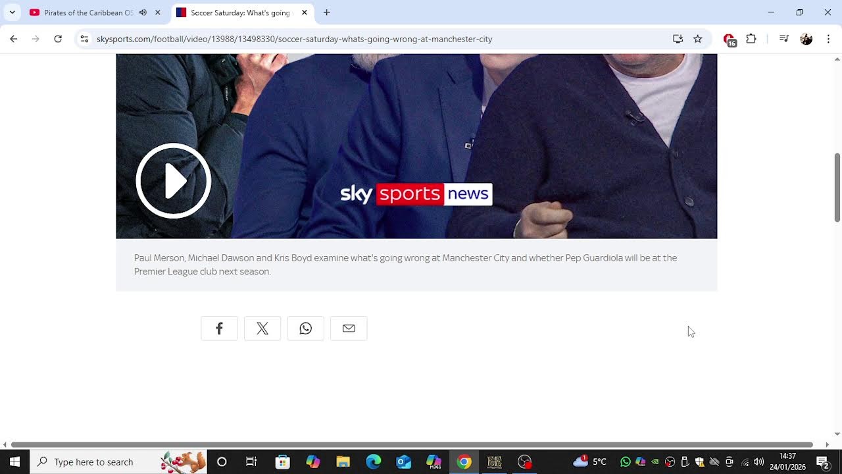Screen dimensions: 842x474
Task: Click the vertical page scrollbar thumb
Action: click(837, 188)
